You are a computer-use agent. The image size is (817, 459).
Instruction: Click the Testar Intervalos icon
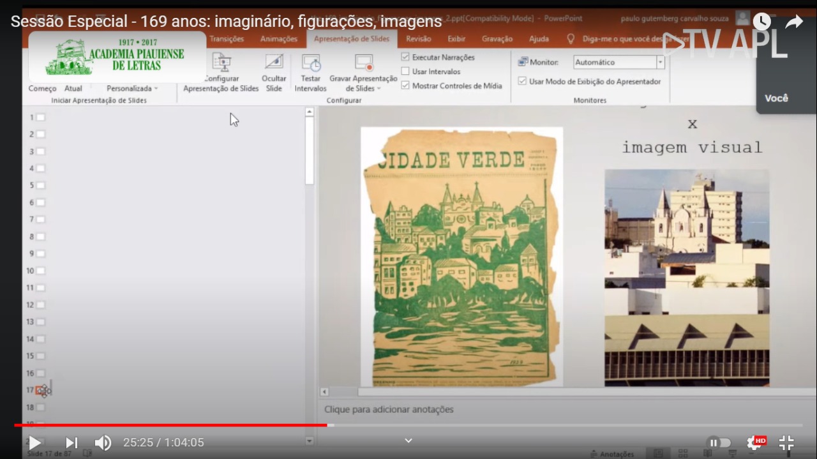(x=311, y=63)
